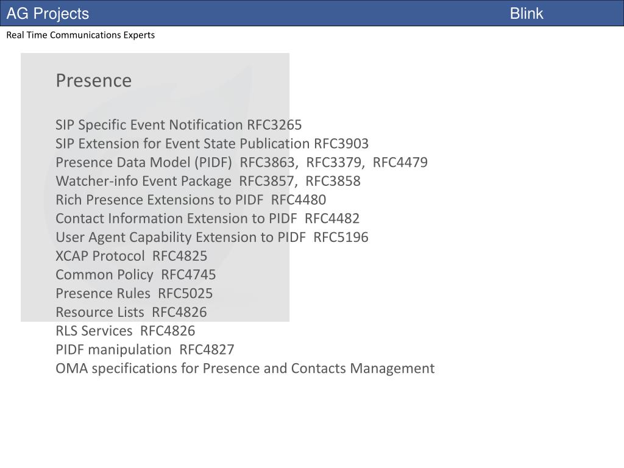624x468 pixels.
Task: Click Watcher-info Event Package line
Action: [208, 181]
